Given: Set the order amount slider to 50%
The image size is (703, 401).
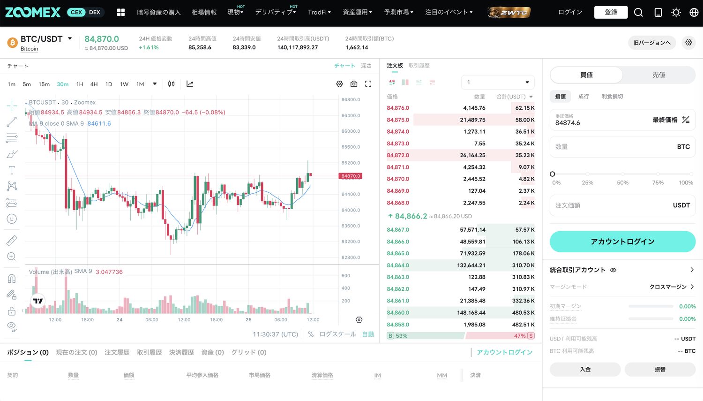Looking at the screenshot, I should tap(623, 174).
